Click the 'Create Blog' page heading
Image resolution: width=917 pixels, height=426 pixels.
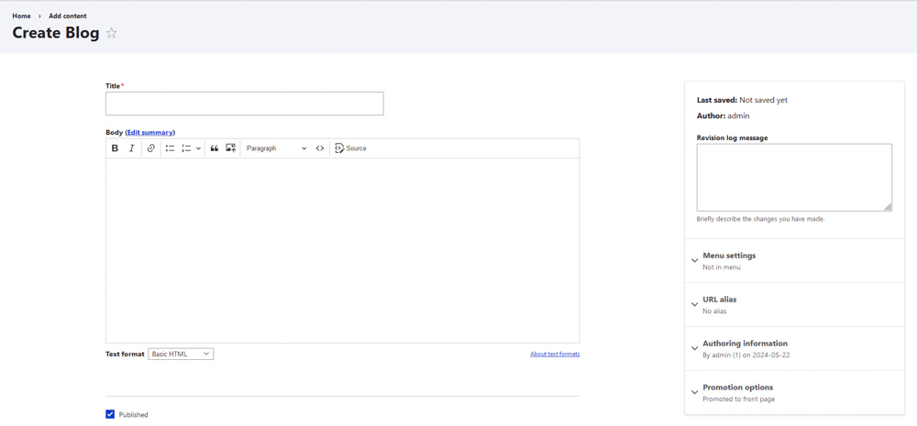coord(56,33)
